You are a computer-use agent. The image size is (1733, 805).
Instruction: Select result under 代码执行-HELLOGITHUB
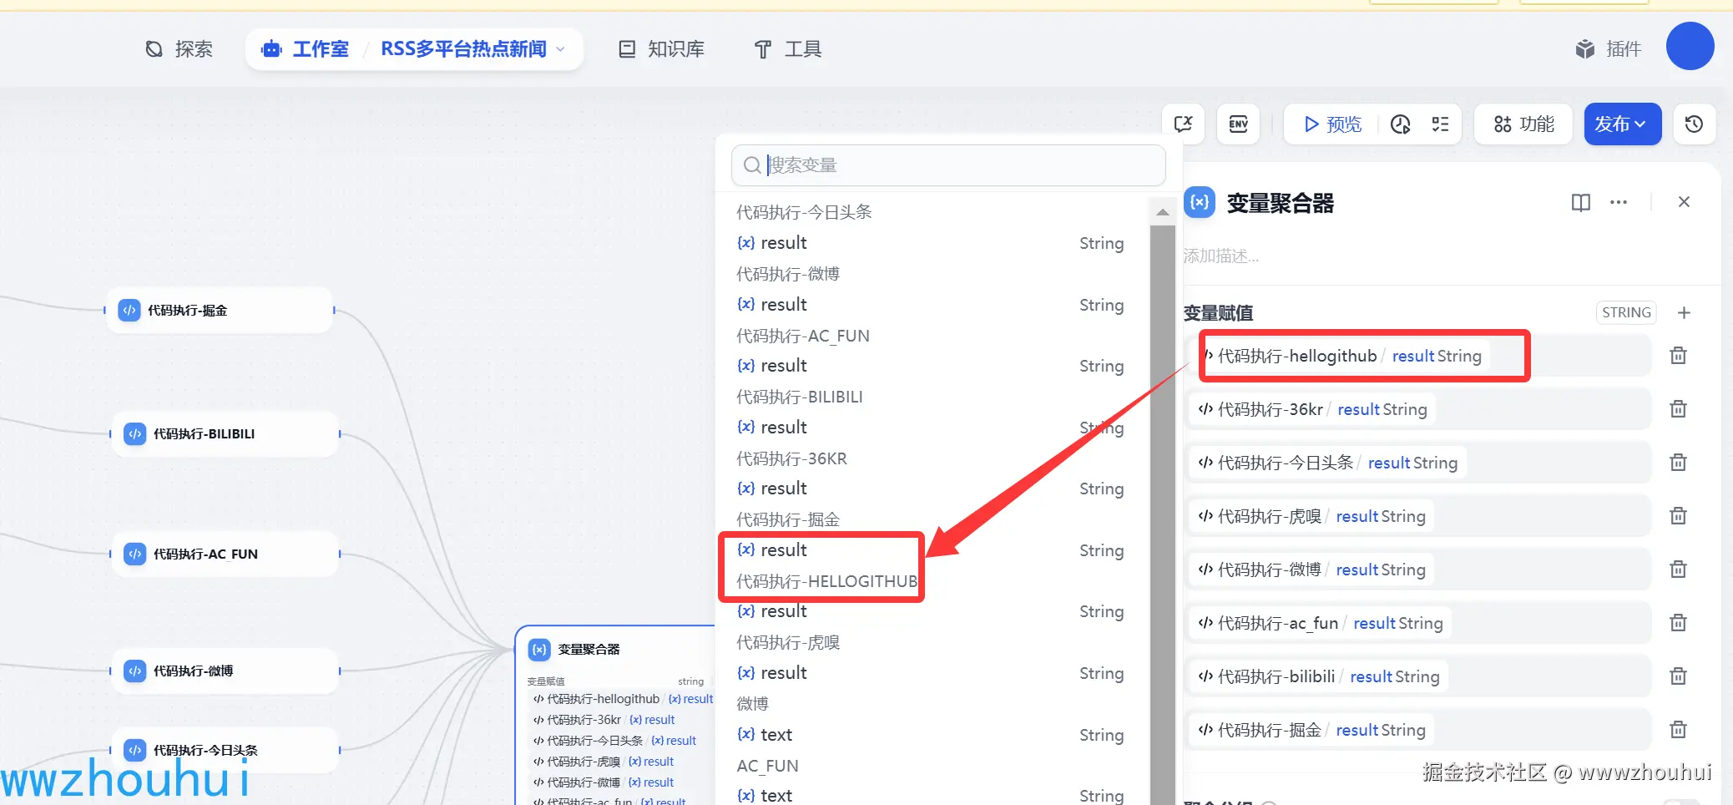coord(930,611)
